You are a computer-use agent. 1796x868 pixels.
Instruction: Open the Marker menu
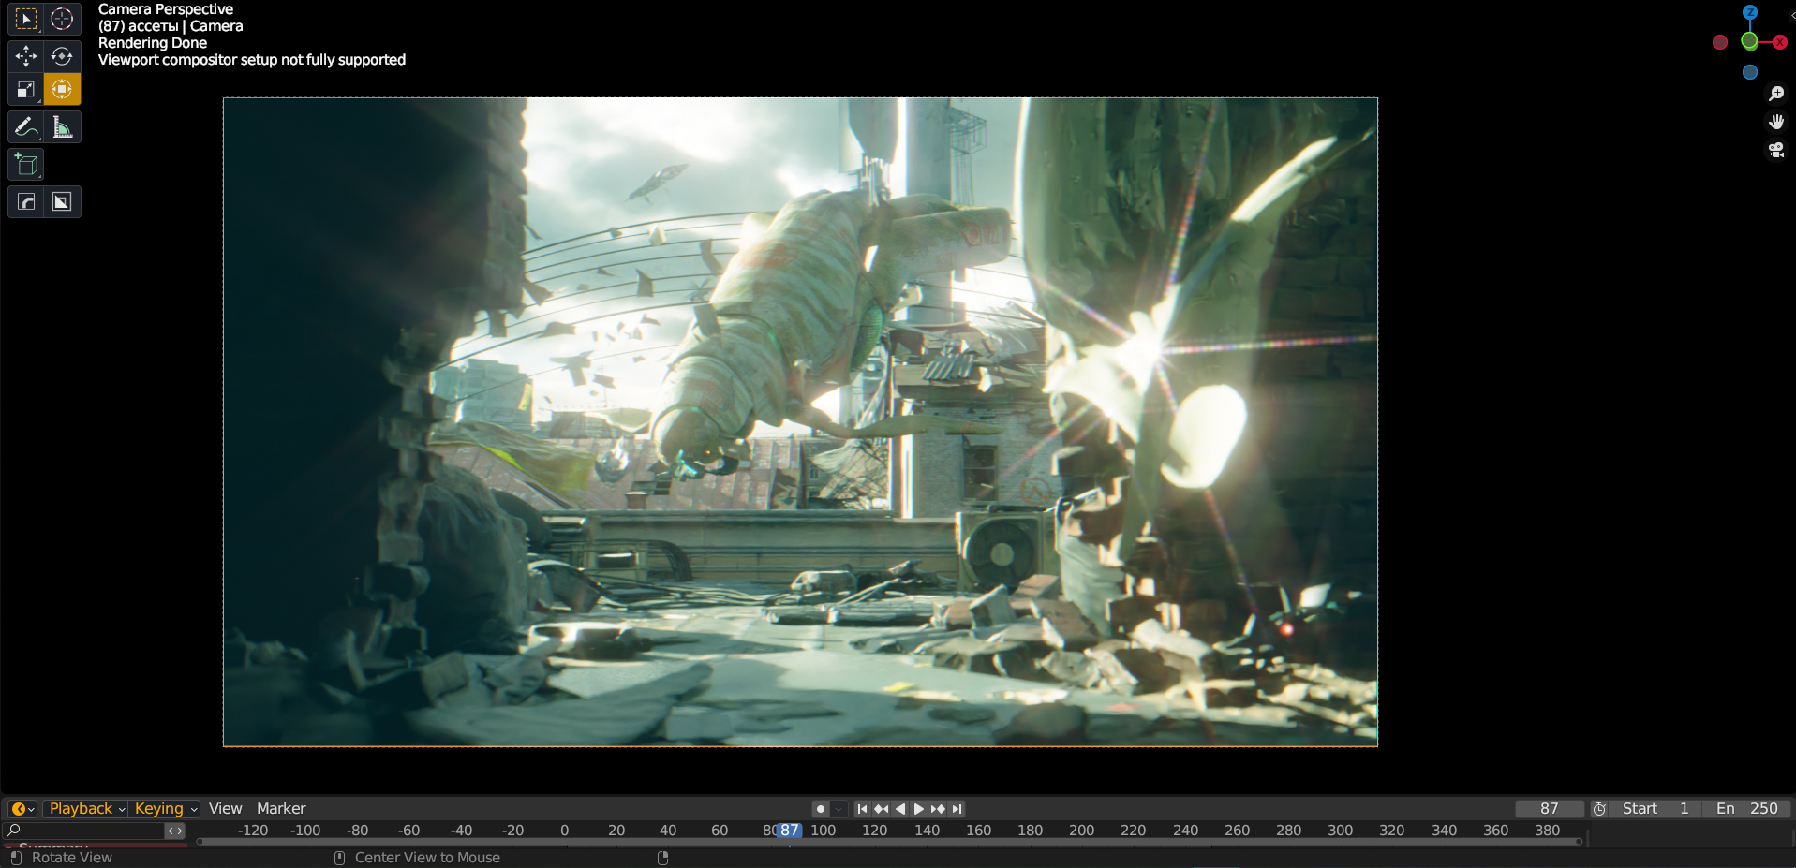281,809
